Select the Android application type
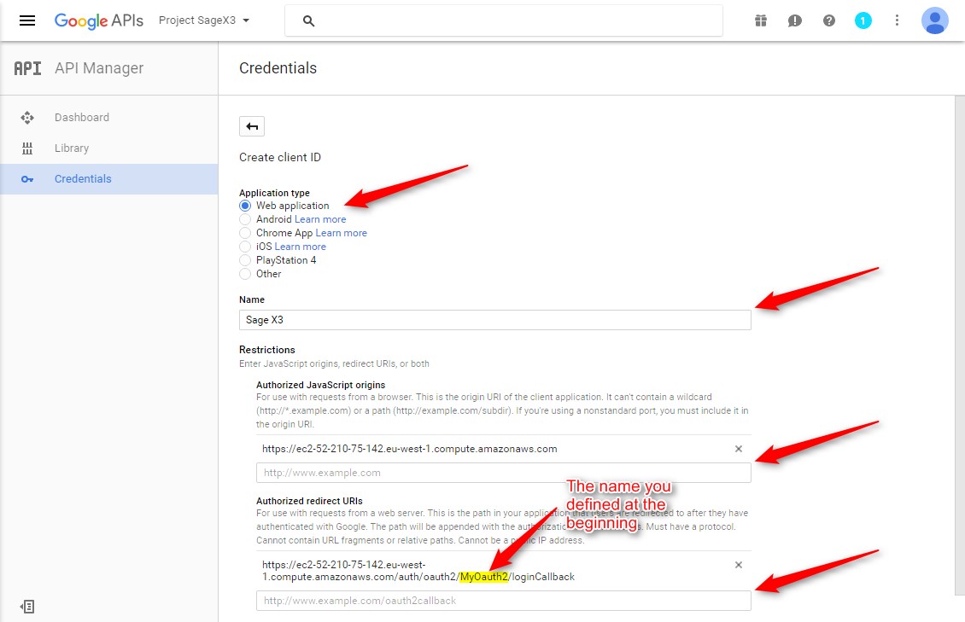Screen dimensions: 965x622 tap(245, 219)
